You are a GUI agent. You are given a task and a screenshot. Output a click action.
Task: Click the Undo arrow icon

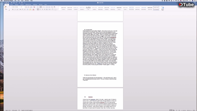pyautogui.click(x=16, y=3)
